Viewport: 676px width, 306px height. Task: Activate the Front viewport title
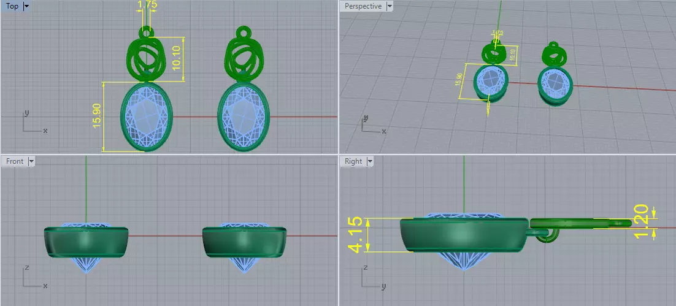point(15,161)
